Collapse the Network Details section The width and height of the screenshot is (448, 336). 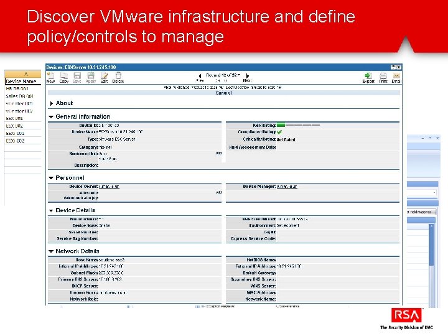point(51,251)
